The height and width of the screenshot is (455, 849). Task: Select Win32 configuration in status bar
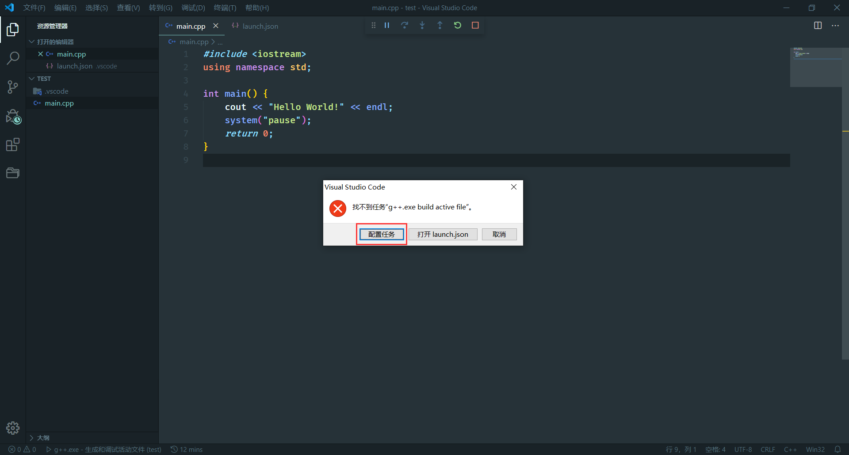815,449
